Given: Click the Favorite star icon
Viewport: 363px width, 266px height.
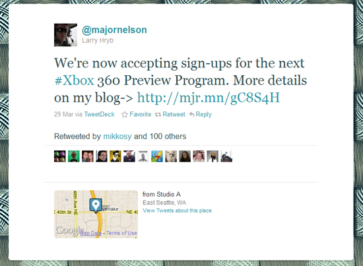Looking at the screenshot, I should (x=125, y=114).
